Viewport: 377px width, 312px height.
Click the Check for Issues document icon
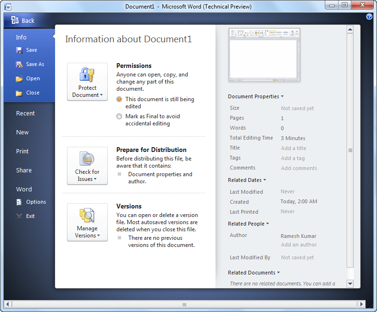[x=87, y=159]
